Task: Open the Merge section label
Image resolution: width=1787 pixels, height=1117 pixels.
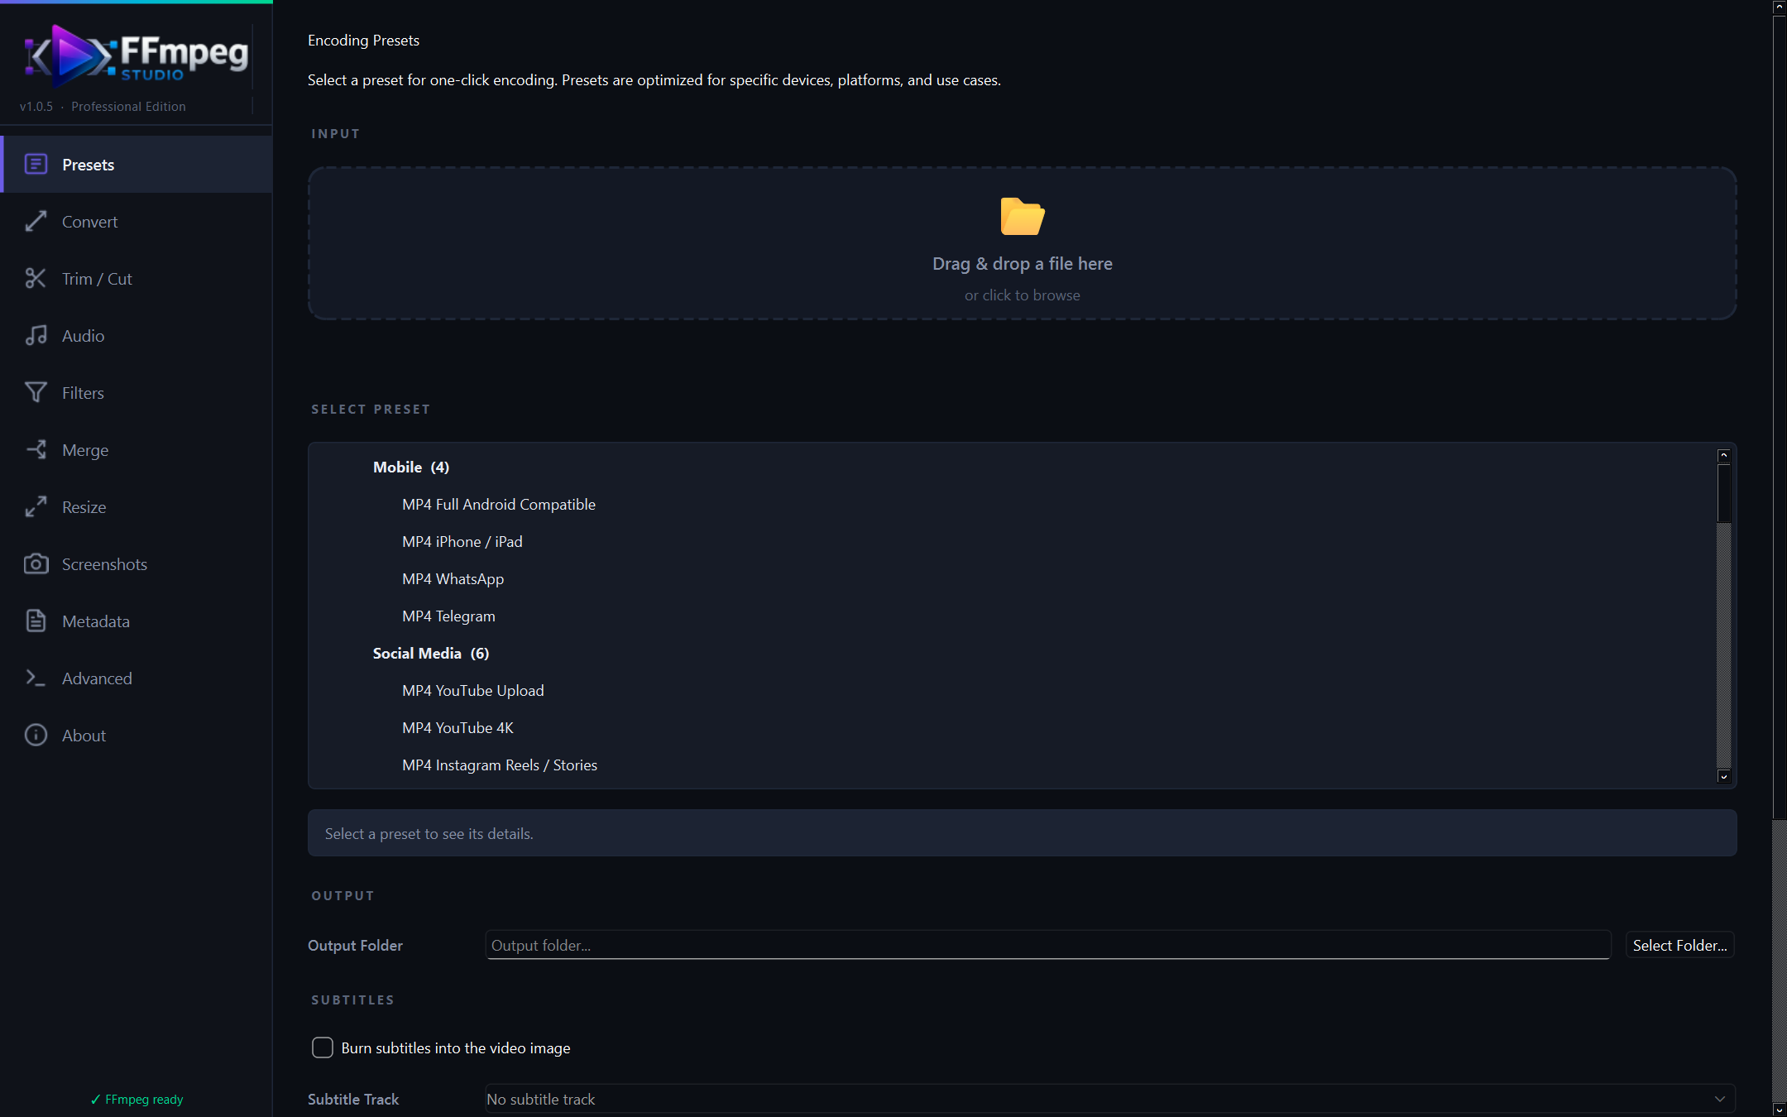Action: click(85, 450)
